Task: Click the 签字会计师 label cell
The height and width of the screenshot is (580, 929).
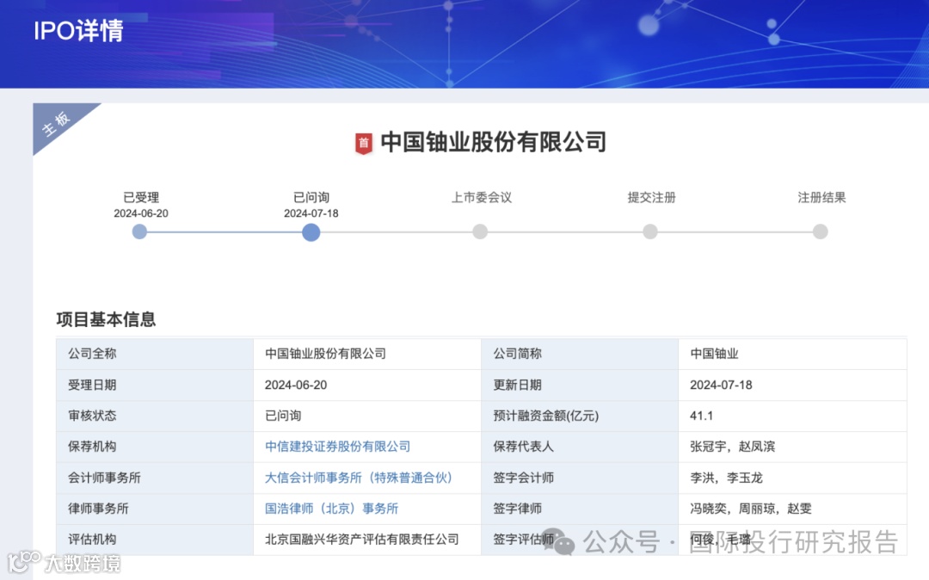Action: click(x=580, y=478)
